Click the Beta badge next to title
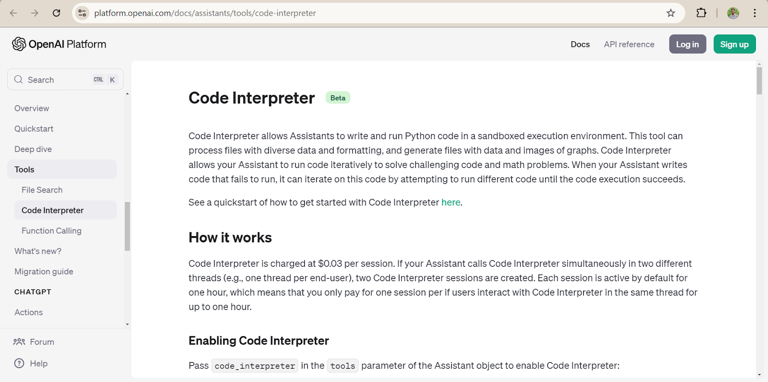Viewport: 768px width, 382px height. pyautogui.click(x=338, y=98)
